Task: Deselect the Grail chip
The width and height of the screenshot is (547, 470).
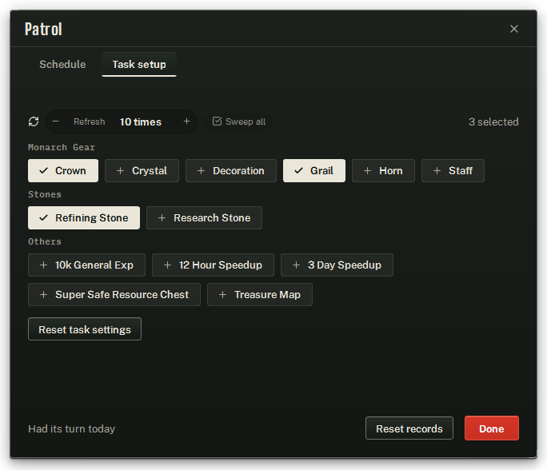Action: [x=314, y=170]
